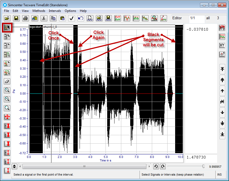Click the 'Time in s' axis label
The image size is (229, 181).
106,160
